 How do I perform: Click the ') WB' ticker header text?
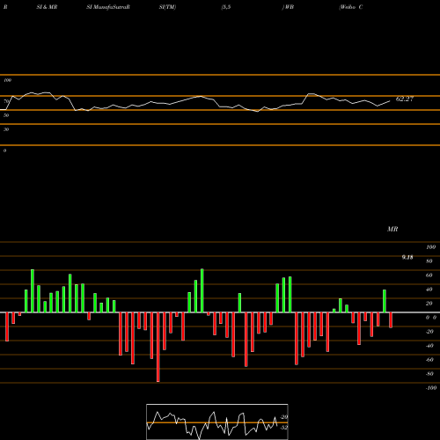[x=288, y=7]
